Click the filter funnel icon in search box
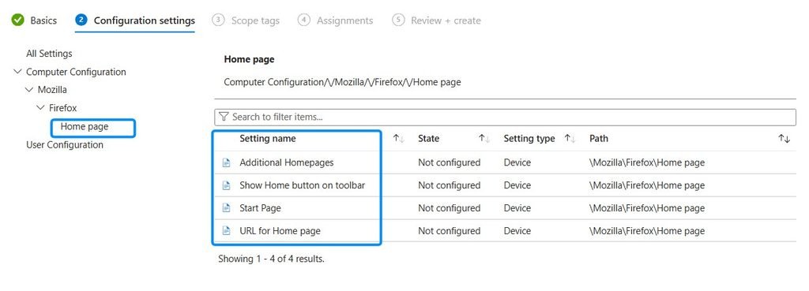The image size is (809, 291). [x=224, y=117]
